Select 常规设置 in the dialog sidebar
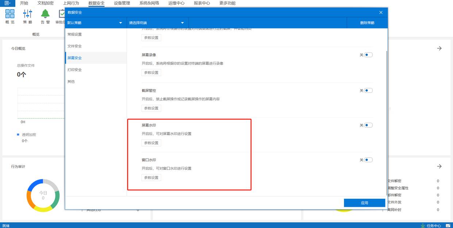 [x=96, y=34]
